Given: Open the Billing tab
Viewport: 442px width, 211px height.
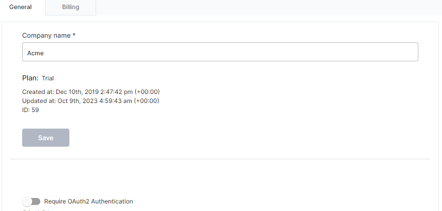Looking at the screenshot, I should tap(70, 8).
